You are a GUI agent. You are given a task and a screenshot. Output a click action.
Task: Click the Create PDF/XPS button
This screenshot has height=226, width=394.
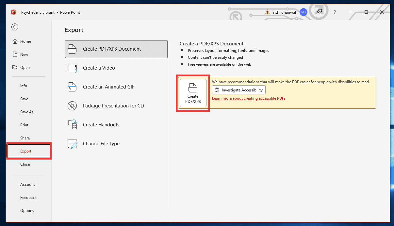pyautogui.click(x=192, y=93)
